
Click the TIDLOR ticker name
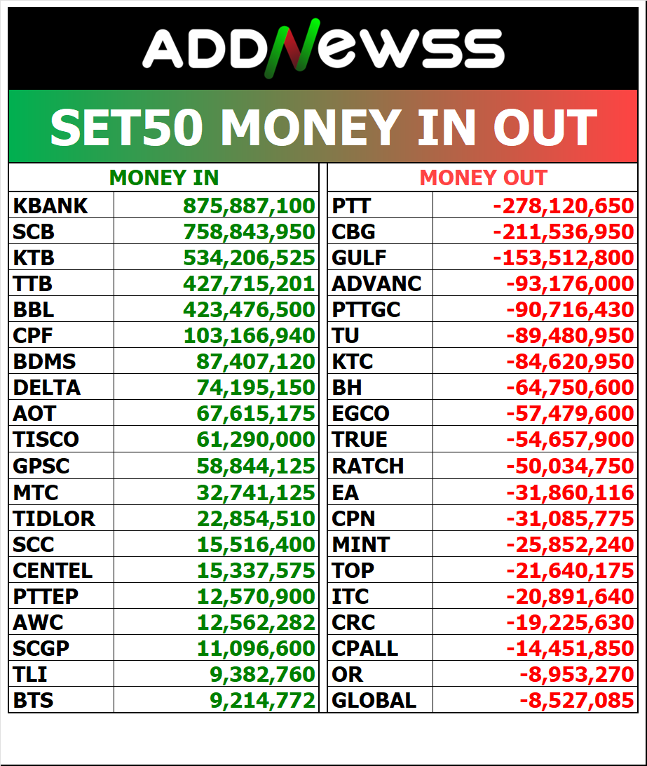(x=54, y=518)
